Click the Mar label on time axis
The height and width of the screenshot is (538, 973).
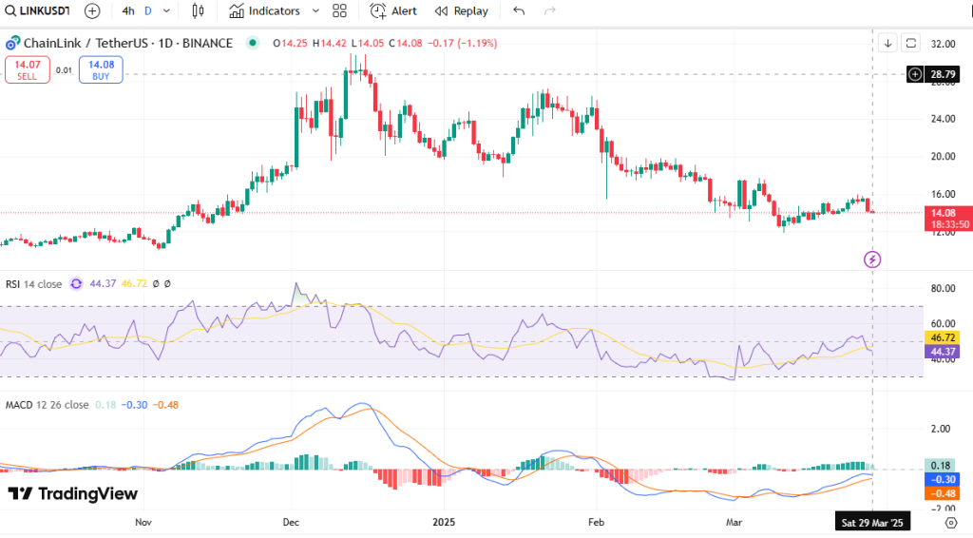coord(735,523)
